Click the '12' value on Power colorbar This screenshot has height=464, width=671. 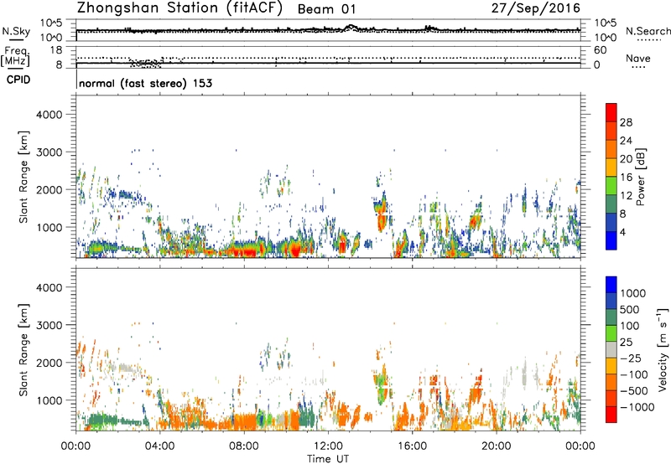626,196
